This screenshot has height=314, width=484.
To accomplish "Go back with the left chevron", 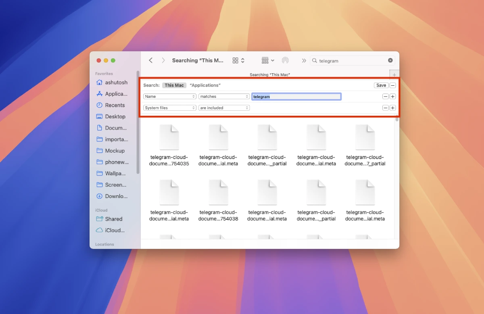I will (150, 60).
